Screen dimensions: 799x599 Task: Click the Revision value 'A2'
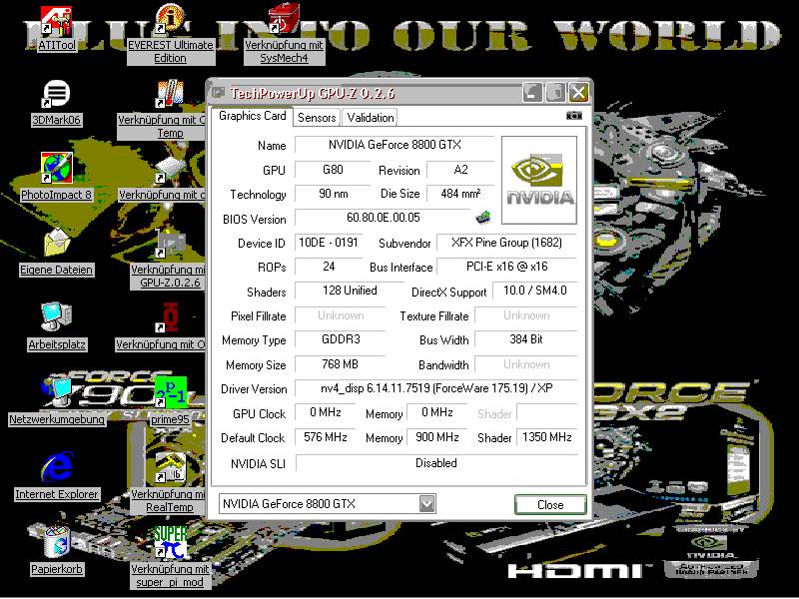[460, 170]
